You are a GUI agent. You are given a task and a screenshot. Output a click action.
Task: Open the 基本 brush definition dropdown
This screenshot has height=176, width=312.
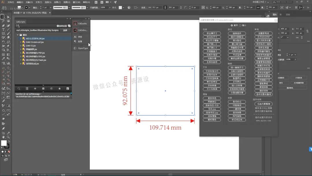87,8
